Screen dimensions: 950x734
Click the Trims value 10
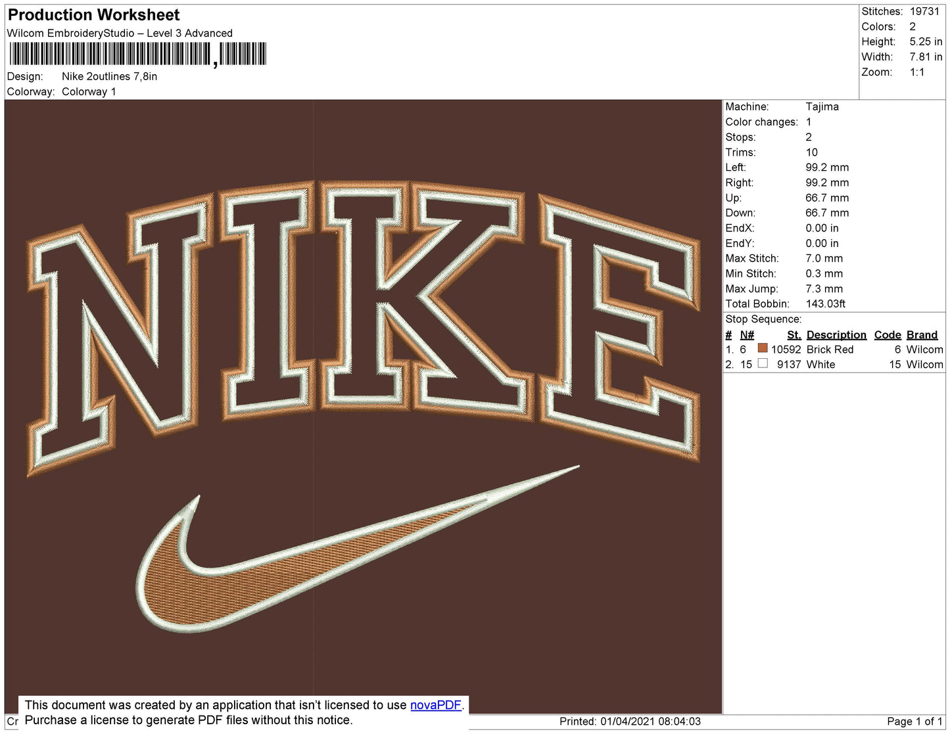pyautogui.click(x=812, y=152)
